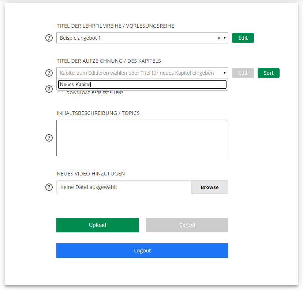
Task: Show help for Neues Video hinzufügen
Action: [x=49, y=187]
